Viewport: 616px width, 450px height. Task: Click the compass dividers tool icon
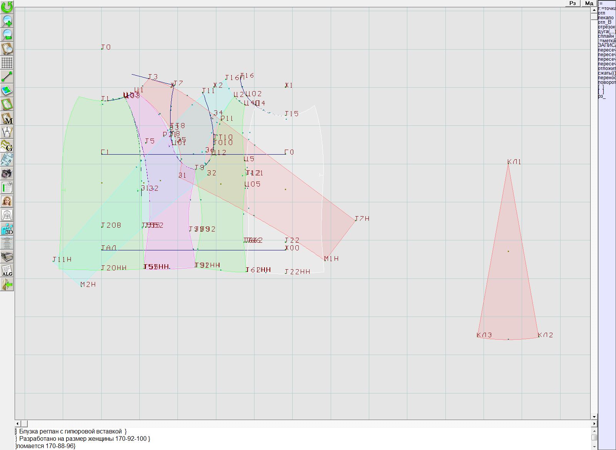tap(7, 132)
